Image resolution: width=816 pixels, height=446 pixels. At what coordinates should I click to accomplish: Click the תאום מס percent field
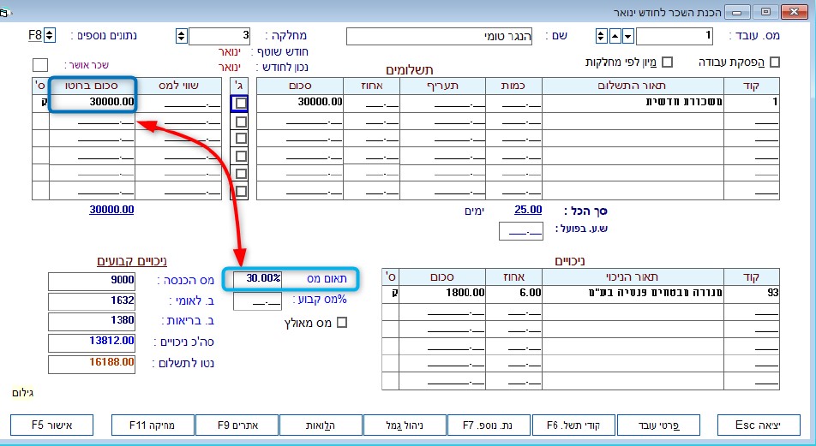257,278
